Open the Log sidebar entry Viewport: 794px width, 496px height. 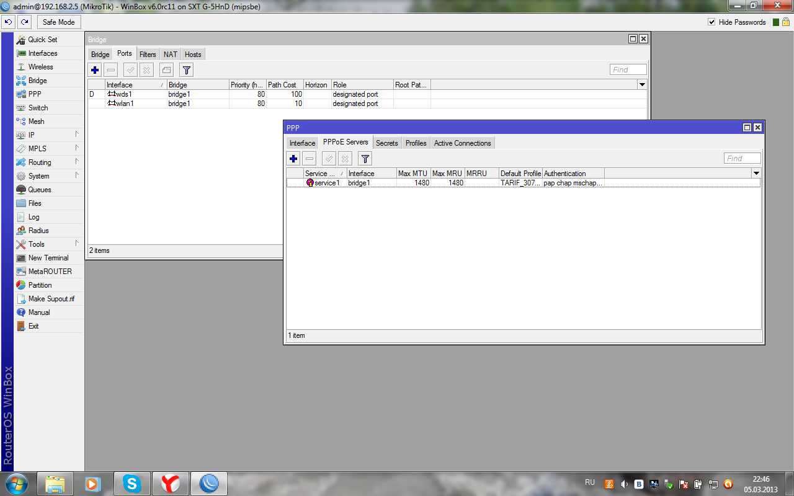[48, 217]
